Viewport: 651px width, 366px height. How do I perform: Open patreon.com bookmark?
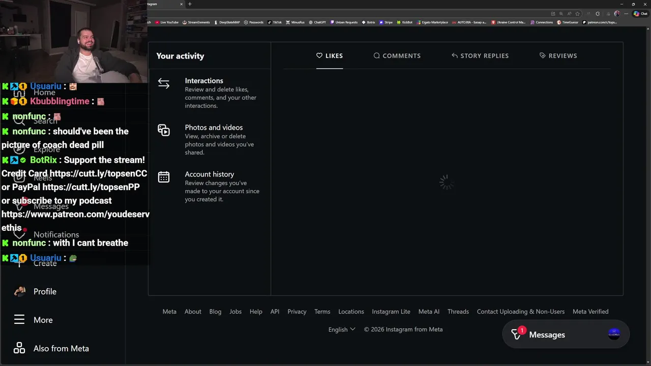pyautogui.click(x=600, y=22)
